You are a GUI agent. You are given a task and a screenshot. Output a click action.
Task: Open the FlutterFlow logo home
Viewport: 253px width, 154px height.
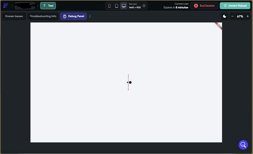point(6,6)
